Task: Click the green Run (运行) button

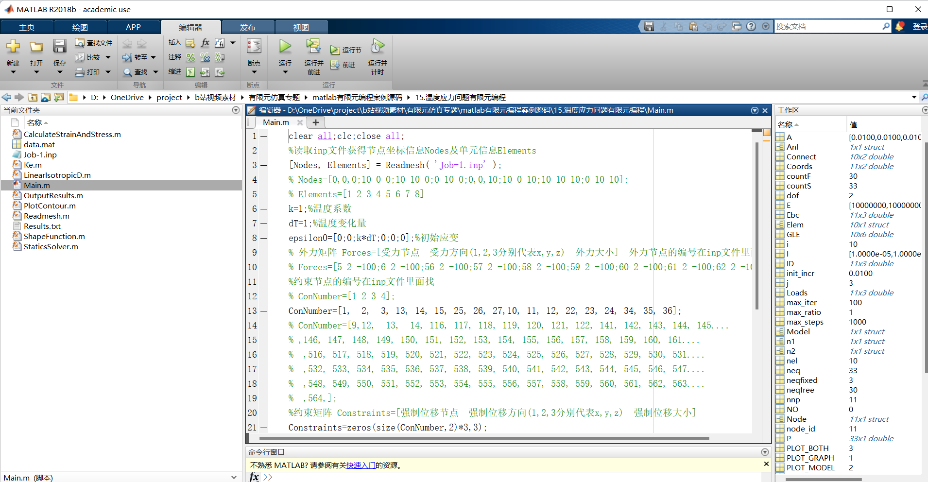Action: 285,47
